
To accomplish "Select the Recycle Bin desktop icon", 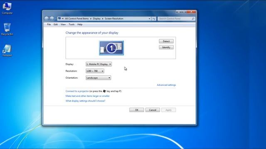I will [x=7, y=29].
